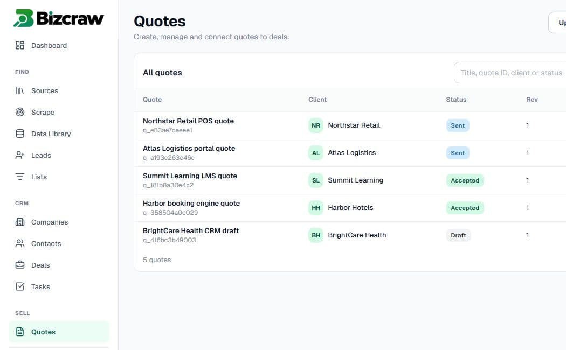The width and height of the screenshot is (566, 350).
Task: Click the '5 quotes' count text
Action: [x=157, y=260]
